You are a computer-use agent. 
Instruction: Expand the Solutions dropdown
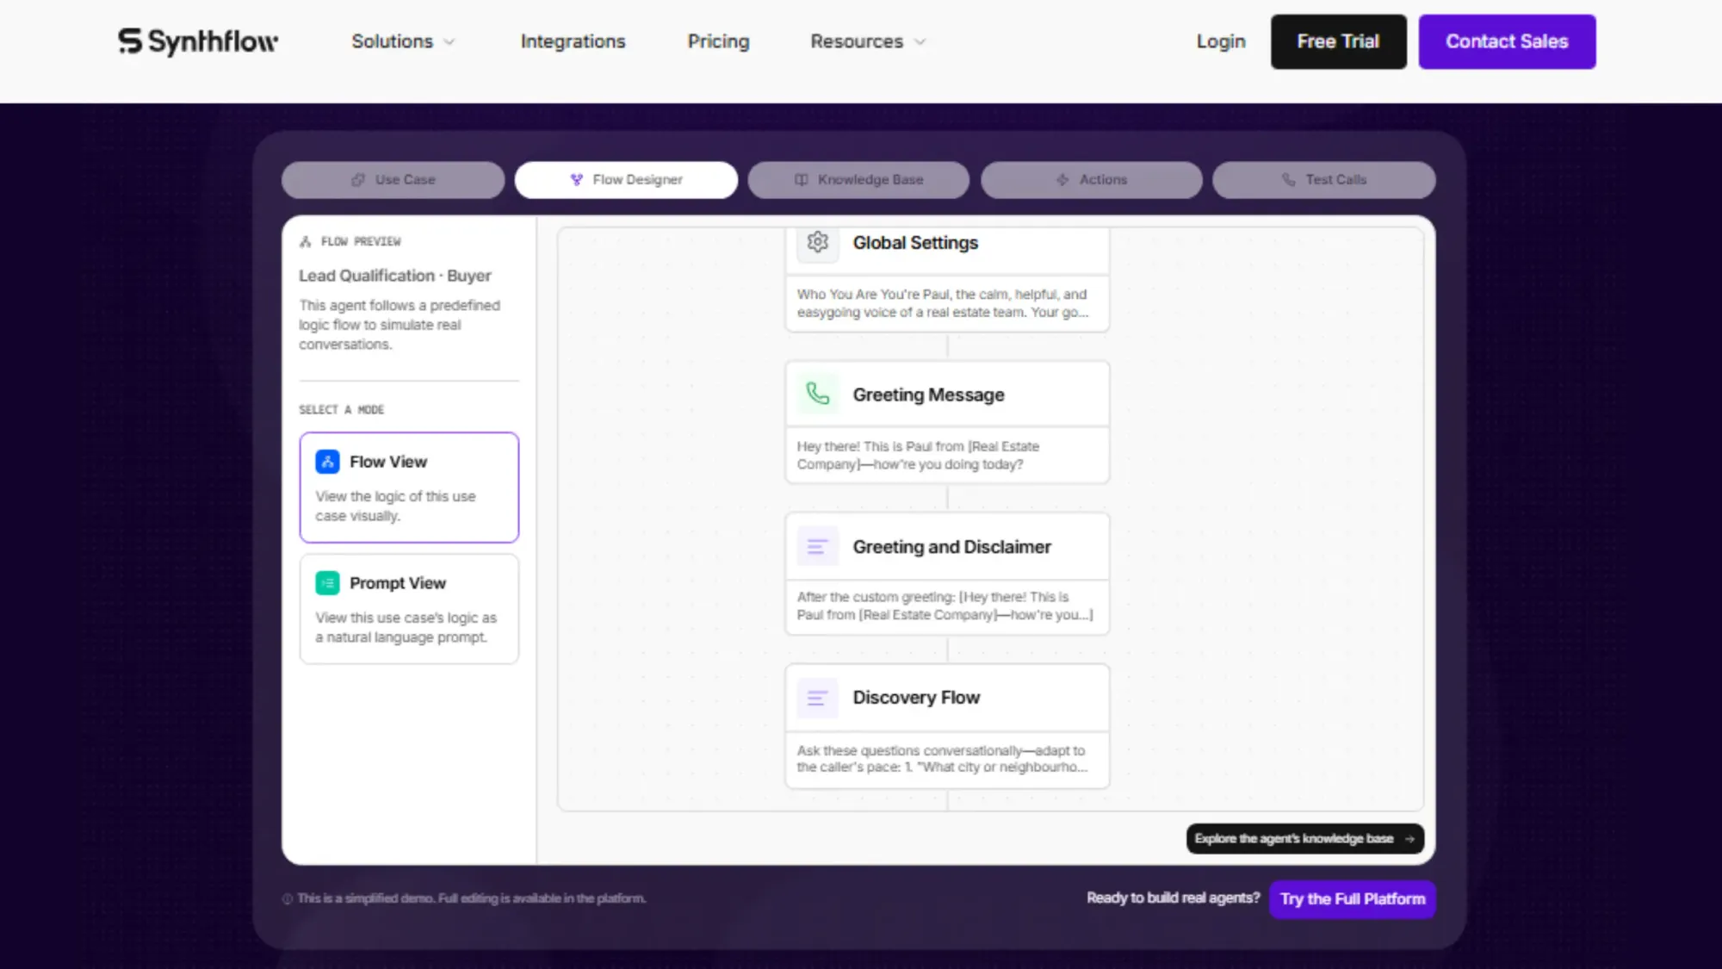click(402, 41)
